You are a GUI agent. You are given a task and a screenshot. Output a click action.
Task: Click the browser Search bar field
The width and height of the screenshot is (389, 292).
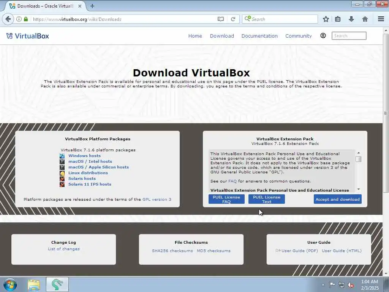click(x=280, y=19)
